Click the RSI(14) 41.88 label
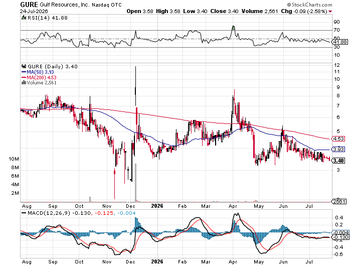 click(x=48, y=18)
